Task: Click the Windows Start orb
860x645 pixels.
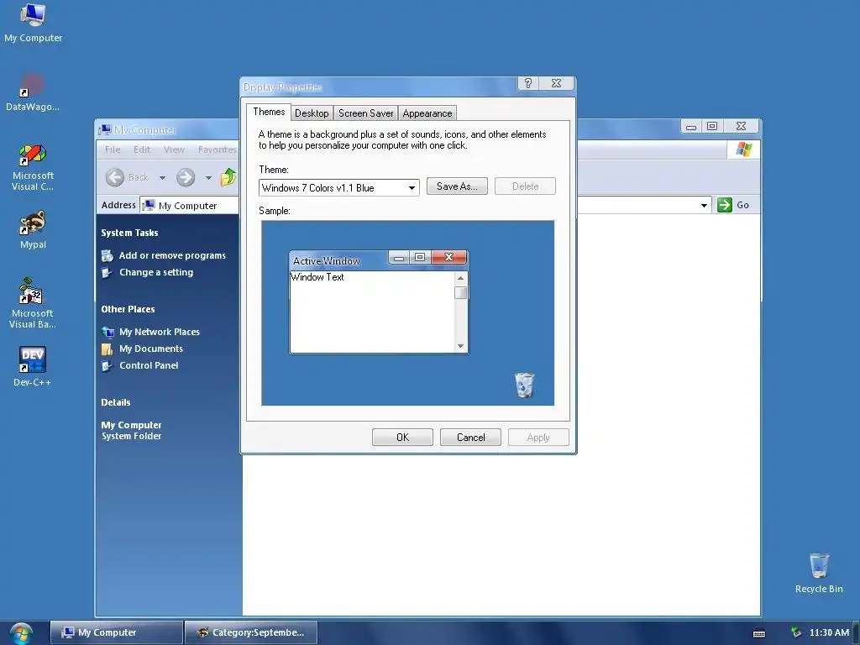Action: pos(20,633)
